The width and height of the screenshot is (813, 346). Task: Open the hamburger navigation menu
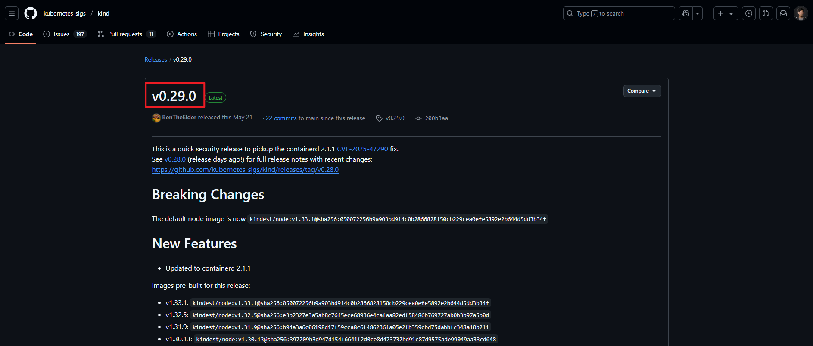click(12, 13)
